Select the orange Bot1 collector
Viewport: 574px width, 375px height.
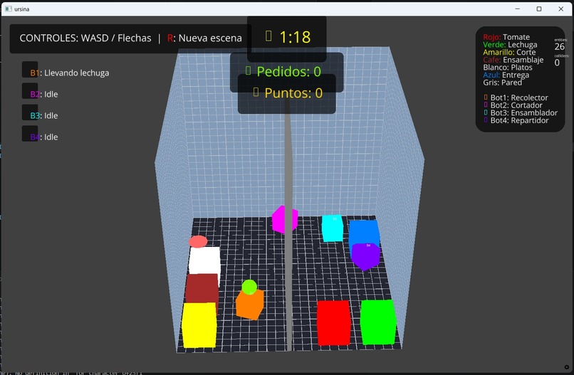pyautogui.click(x=249, y=305)
